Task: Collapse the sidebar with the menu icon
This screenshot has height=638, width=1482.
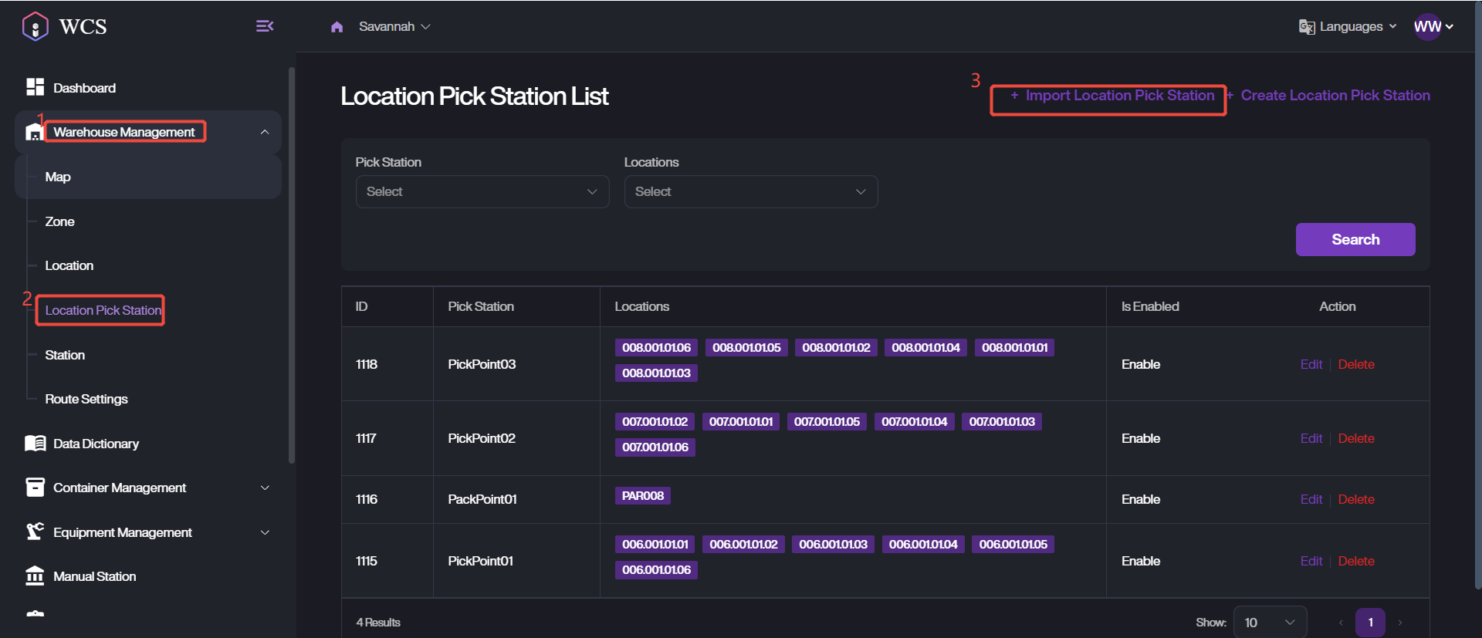Action: [x=265, y=26]
